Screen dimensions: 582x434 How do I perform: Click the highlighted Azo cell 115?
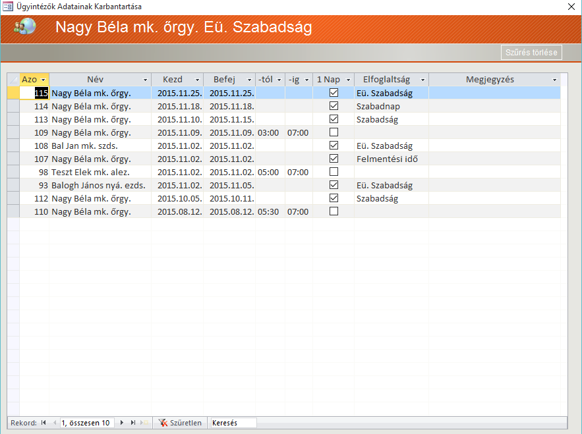click(34, 93)
